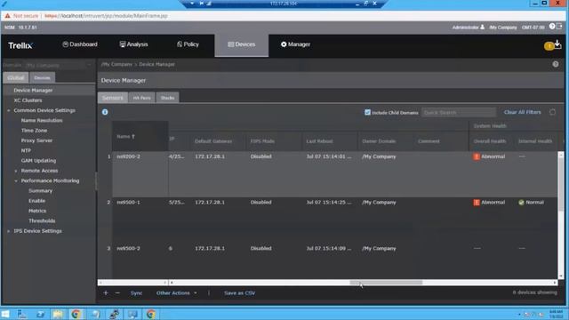Open first Chrome icon in taskbar
This screenshot has width=569, height=320.
coord(76,314)
